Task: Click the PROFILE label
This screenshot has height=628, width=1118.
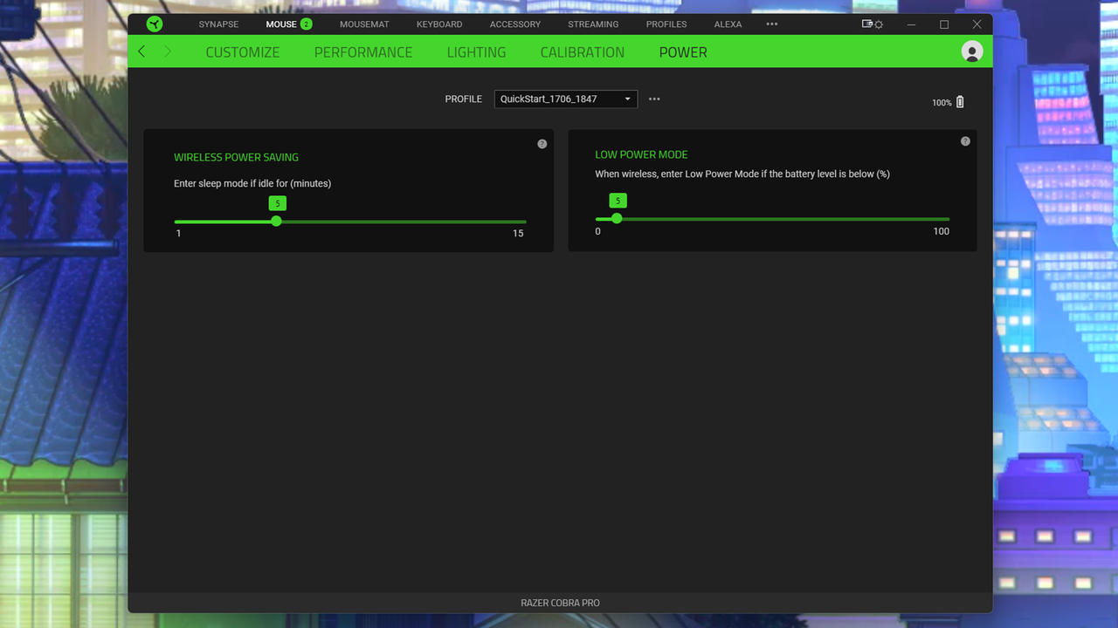Action: pyautogui.click(x=463, y=99)
